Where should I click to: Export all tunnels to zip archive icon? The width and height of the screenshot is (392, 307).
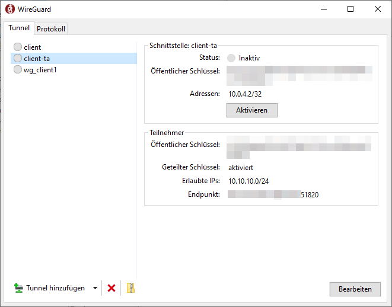pyautogui.click(x=131, y=289)
